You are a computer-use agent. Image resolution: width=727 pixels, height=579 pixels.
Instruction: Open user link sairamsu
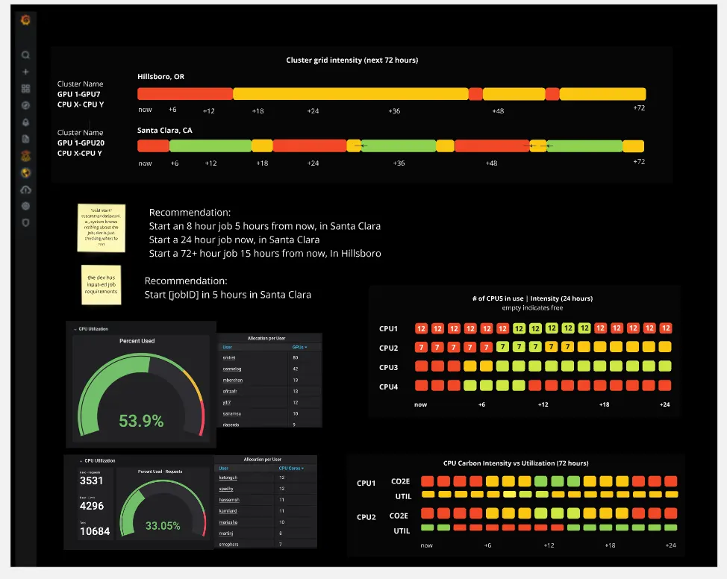pyautogui.click(x=232, y=414)
